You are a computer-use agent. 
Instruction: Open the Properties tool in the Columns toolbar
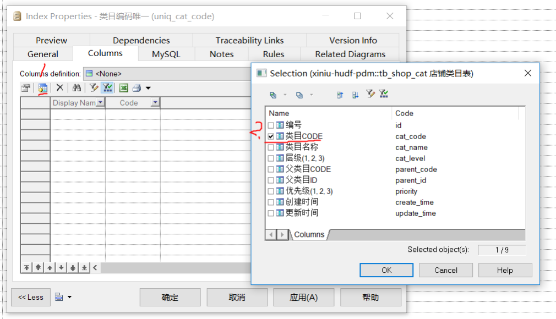pos(26,88)
